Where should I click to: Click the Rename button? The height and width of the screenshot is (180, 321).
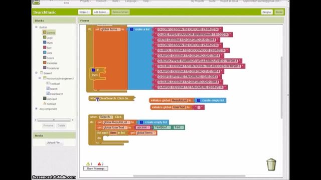(48, 125)
